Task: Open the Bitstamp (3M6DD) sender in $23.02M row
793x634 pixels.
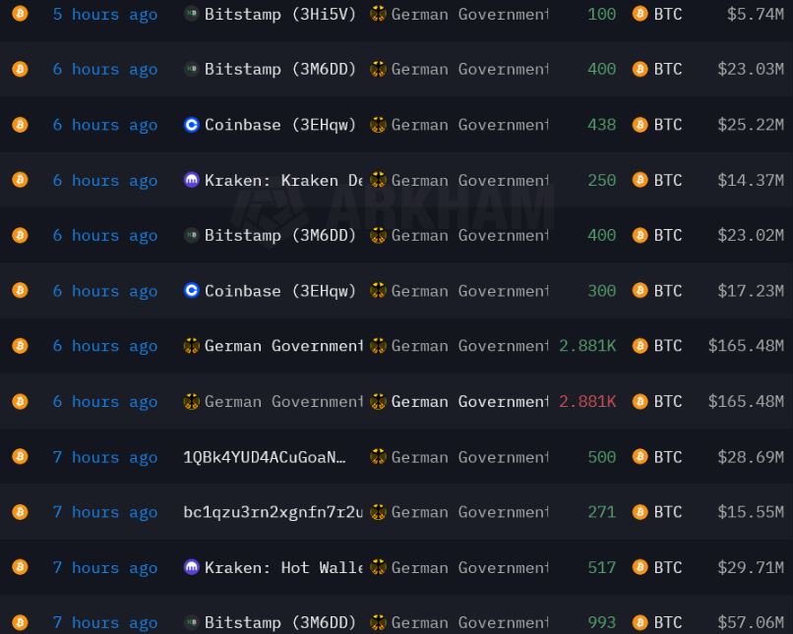Action: [280, 235]
